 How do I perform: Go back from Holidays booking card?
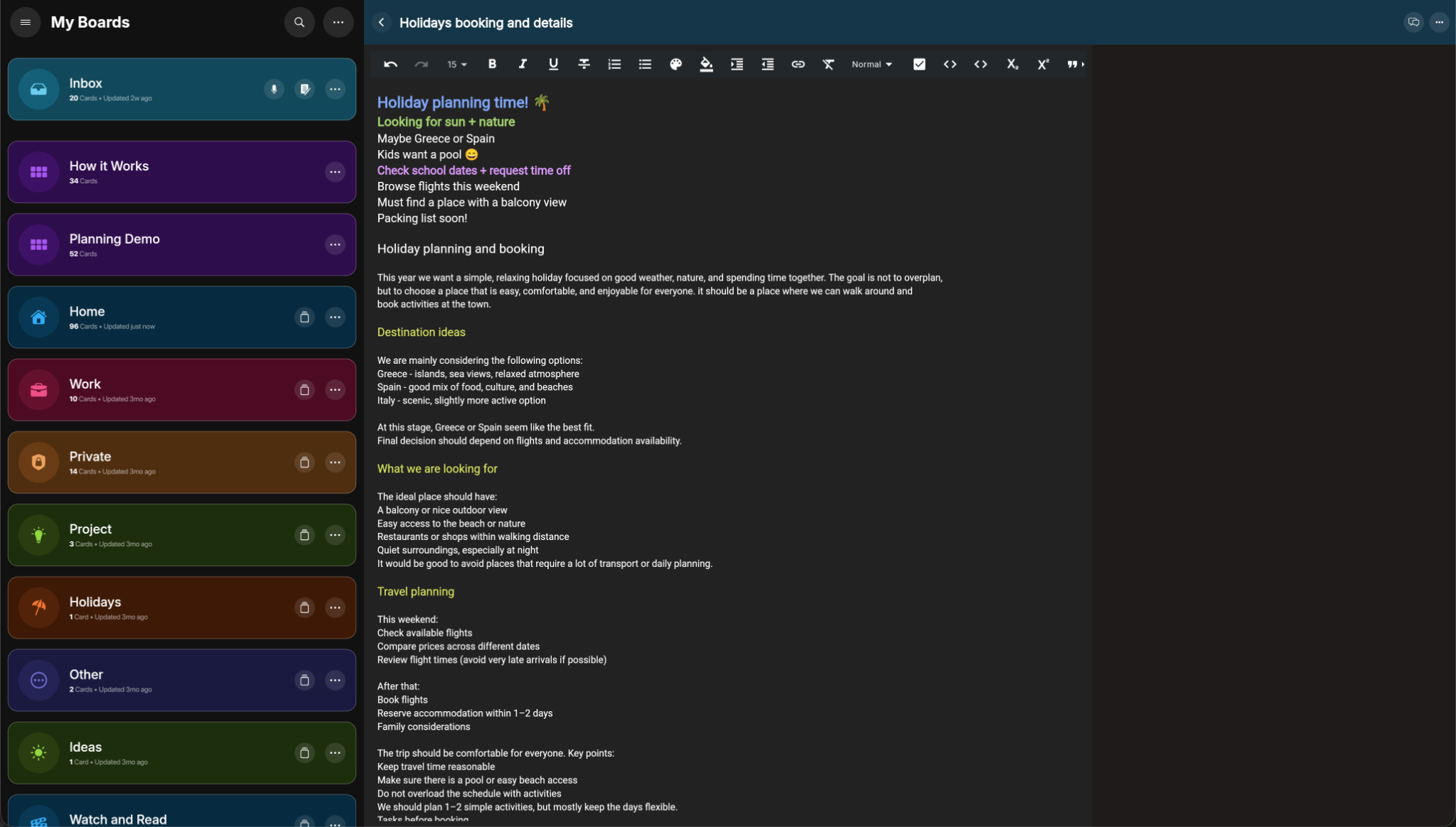point(382,23)
